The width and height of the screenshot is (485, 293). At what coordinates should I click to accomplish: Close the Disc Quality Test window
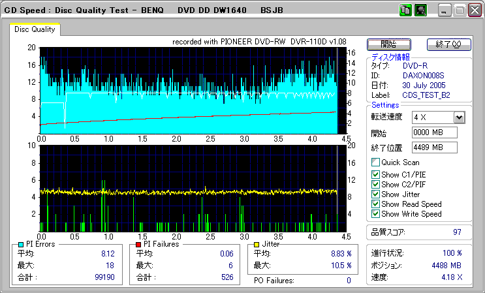tap(475, 11)
